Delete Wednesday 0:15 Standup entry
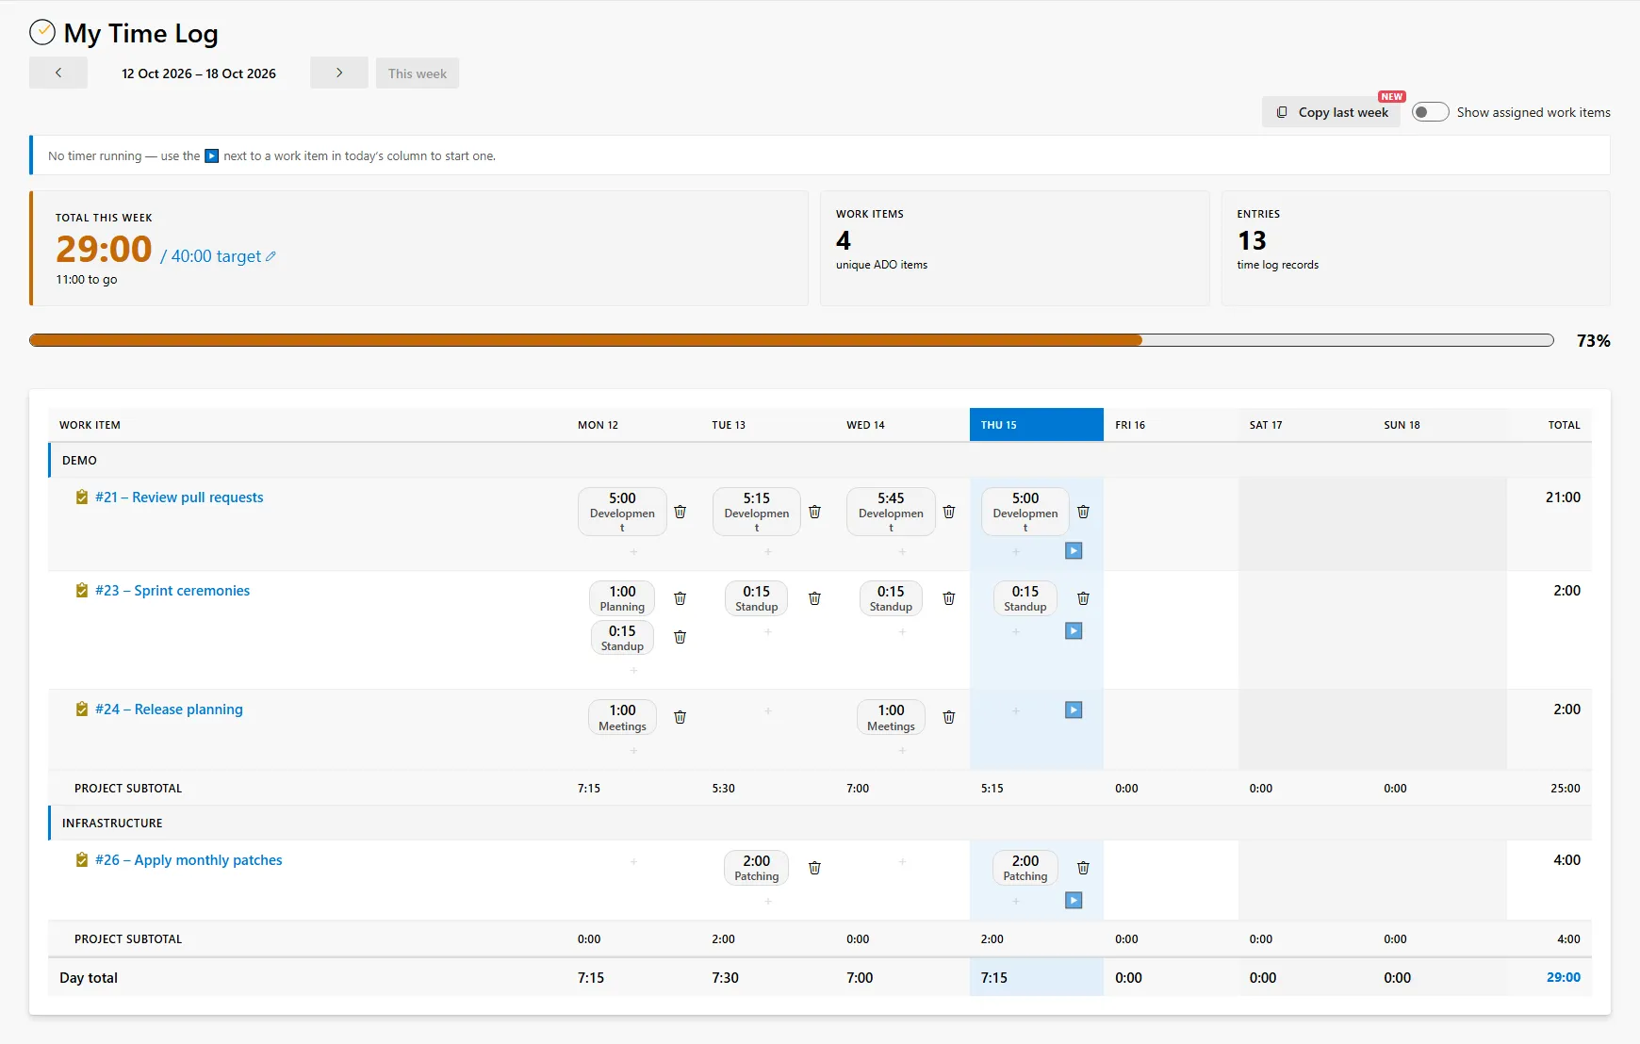The image size is (1640, 1044). click(x=949, y=598)
